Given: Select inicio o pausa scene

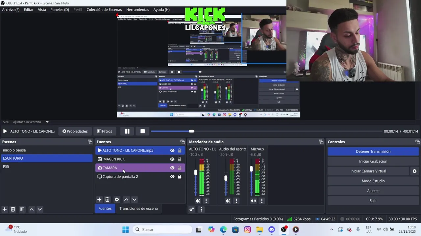Looking at the screenshot, I should [x=46, y=150].
